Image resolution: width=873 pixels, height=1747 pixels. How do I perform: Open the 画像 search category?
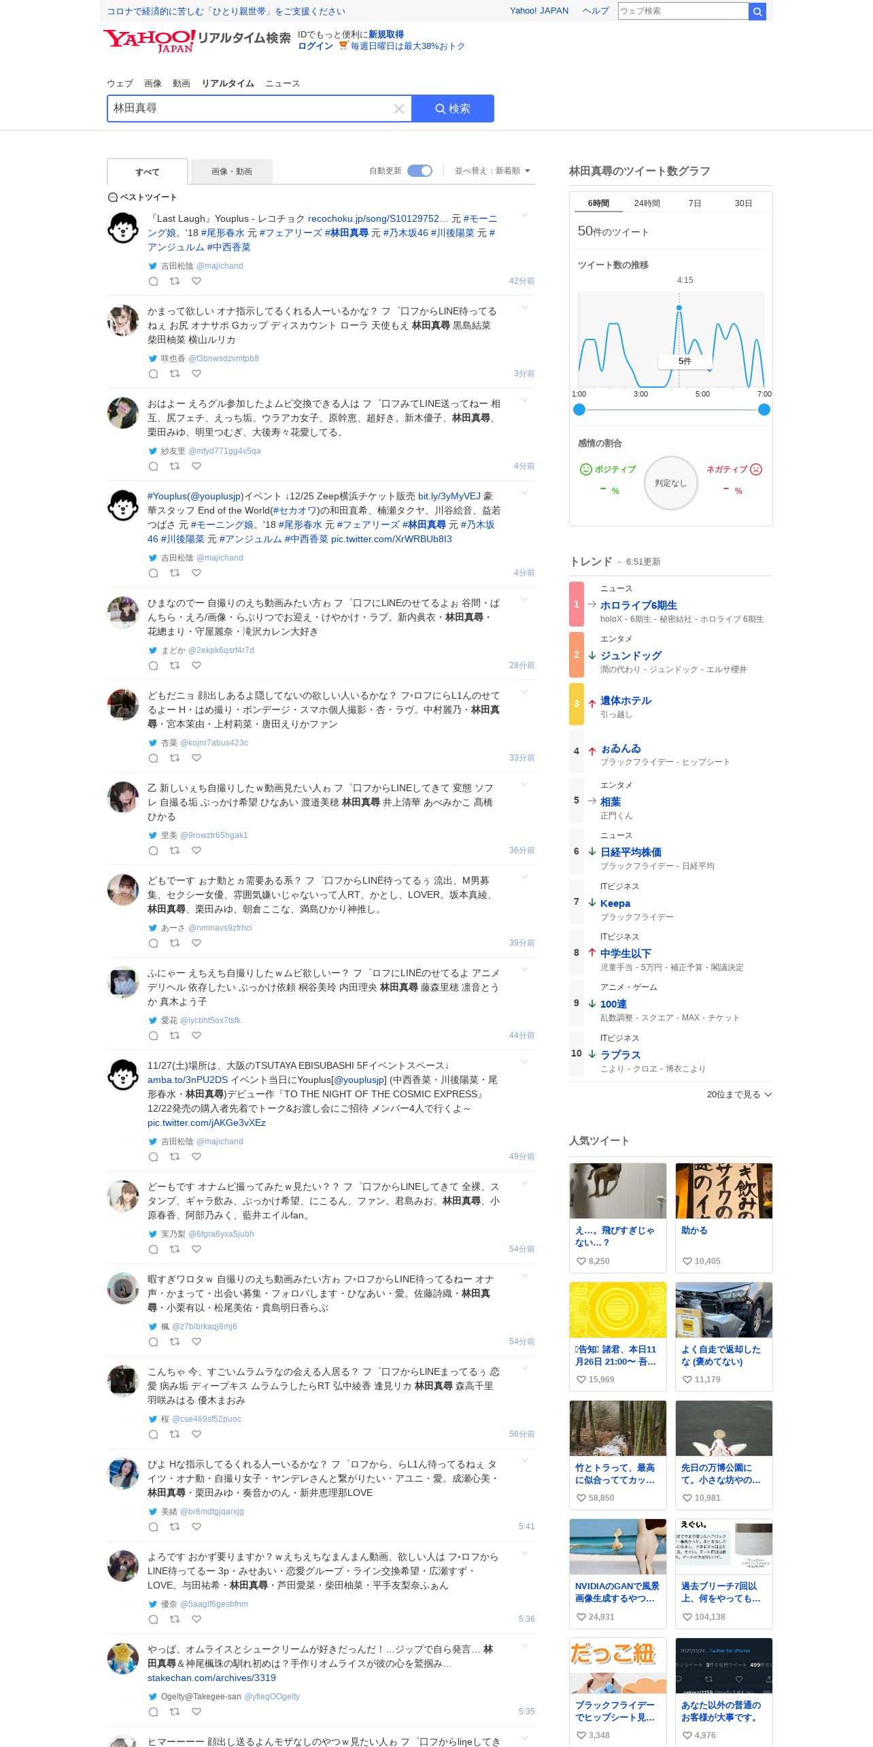point(153,84)
